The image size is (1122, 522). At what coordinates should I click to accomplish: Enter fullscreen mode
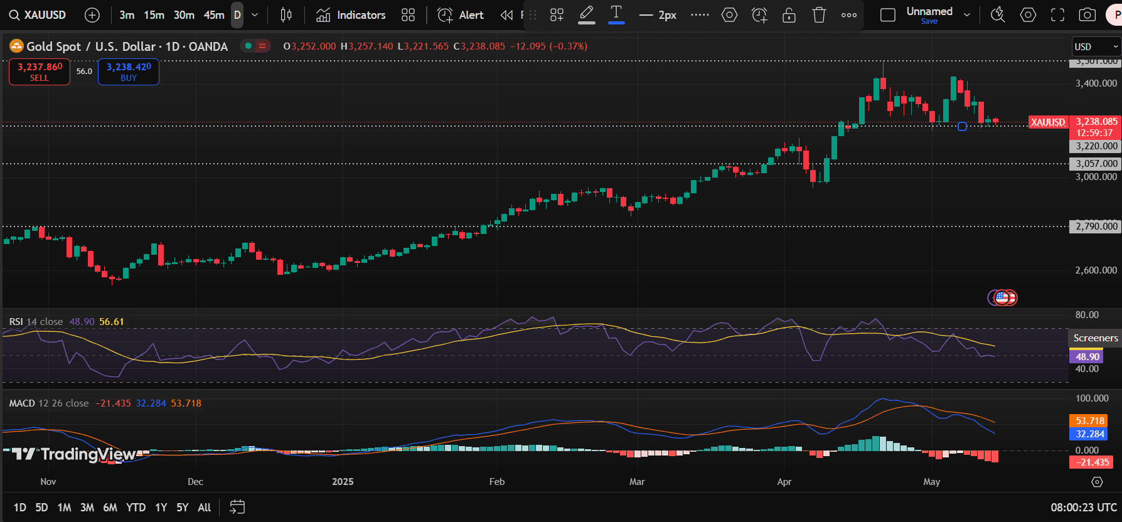click(x=1058, y=15)
